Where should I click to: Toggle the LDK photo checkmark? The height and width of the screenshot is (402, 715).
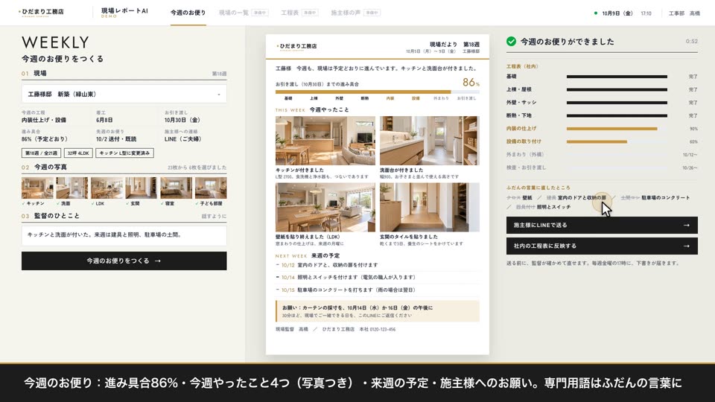(x=93, y=204)
